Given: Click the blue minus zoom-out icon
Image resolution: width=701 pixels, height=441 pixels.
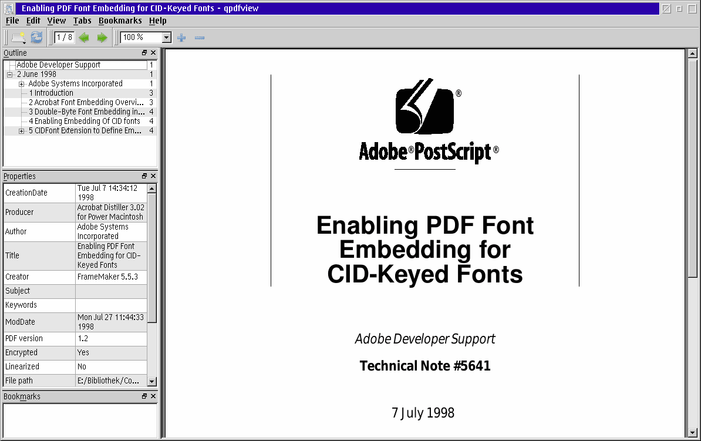Looking at the screenshot, I should tap(200, 38).
